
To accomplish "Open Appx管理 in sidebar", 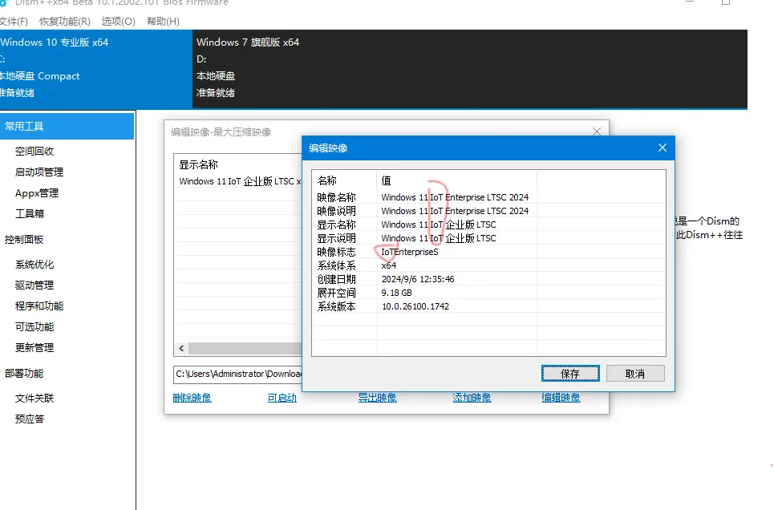I will tap(37, 193).
